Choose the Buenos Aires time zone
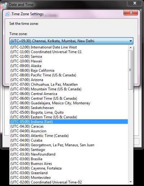This screenshot has height=186, width=144. [69, 164]
